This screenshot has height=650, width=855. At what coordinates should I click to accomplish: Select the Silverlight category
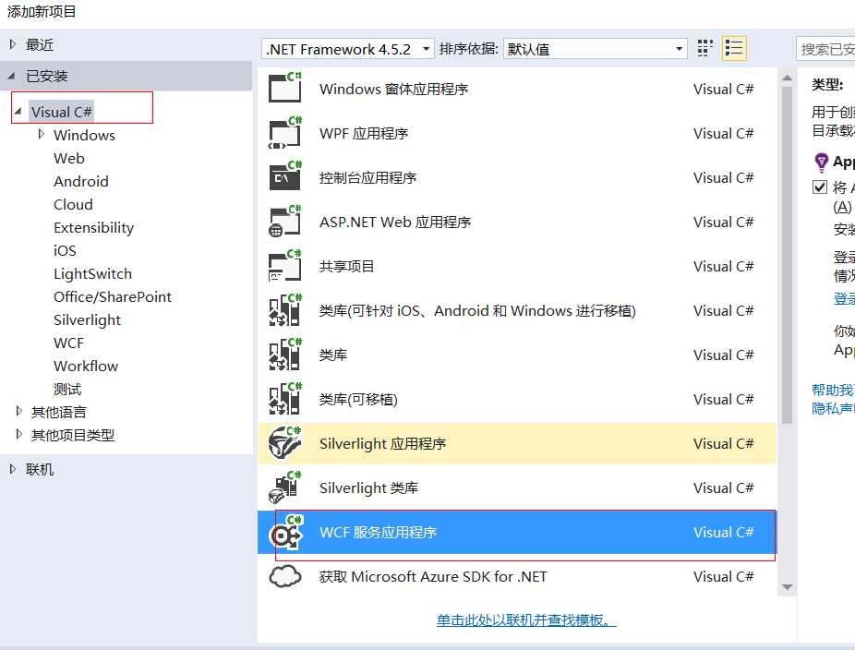click(87, 320)
